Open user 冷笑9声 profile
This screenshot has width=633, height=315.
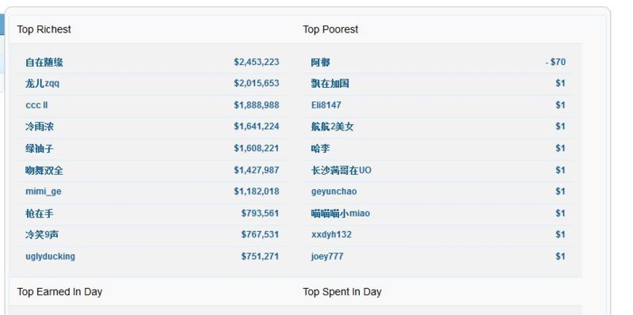[42, 234]
